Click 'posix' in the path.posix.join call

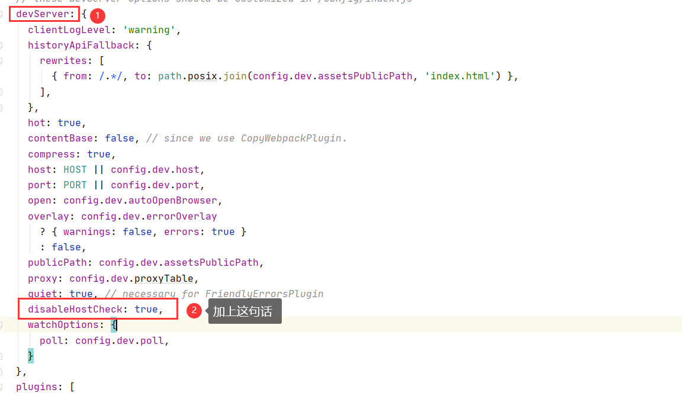tap(202, 76)
